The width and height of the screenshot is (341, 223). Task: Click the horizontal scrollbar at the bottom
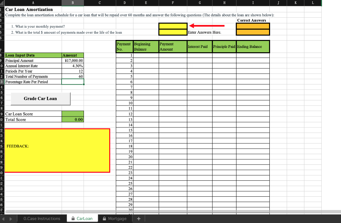(x=173, y=211)
